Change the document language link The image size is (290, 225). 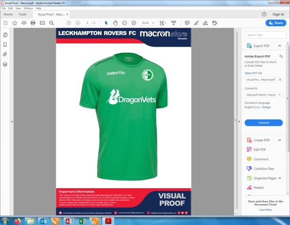tap(266, 107)
